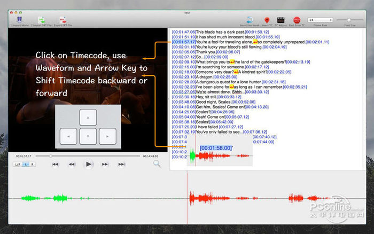Click the Import Movie toolbar icon
The width and height of the screenshot is (374, 234).
pos(19,20)
